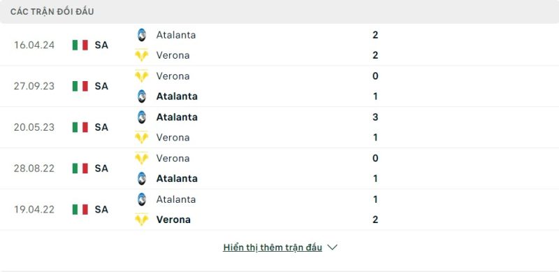
Task: Open SA league label on 27.09.23 row
Action: click(101, 86)
